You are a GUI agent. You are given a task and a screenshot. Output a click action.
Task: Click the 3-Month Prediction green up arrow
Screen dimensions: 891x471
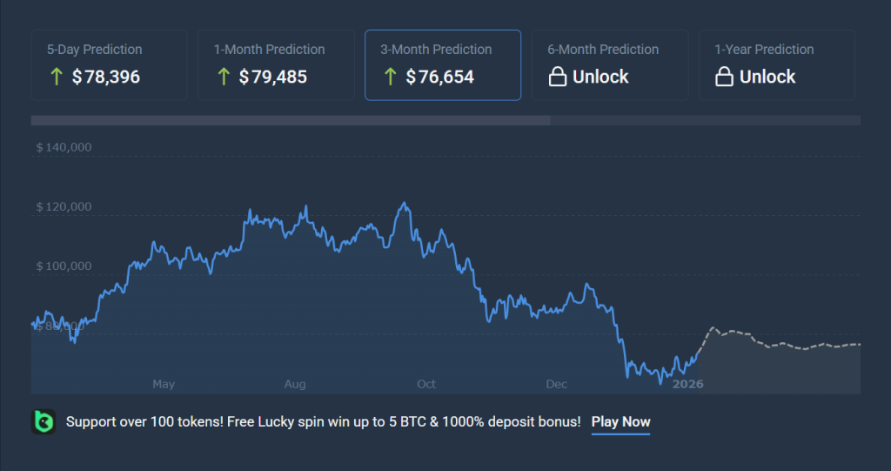(x=390, y=77)
